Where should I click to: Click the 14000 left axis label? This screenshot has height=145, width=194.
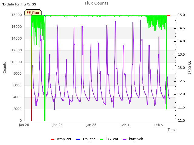pos(17,38)
